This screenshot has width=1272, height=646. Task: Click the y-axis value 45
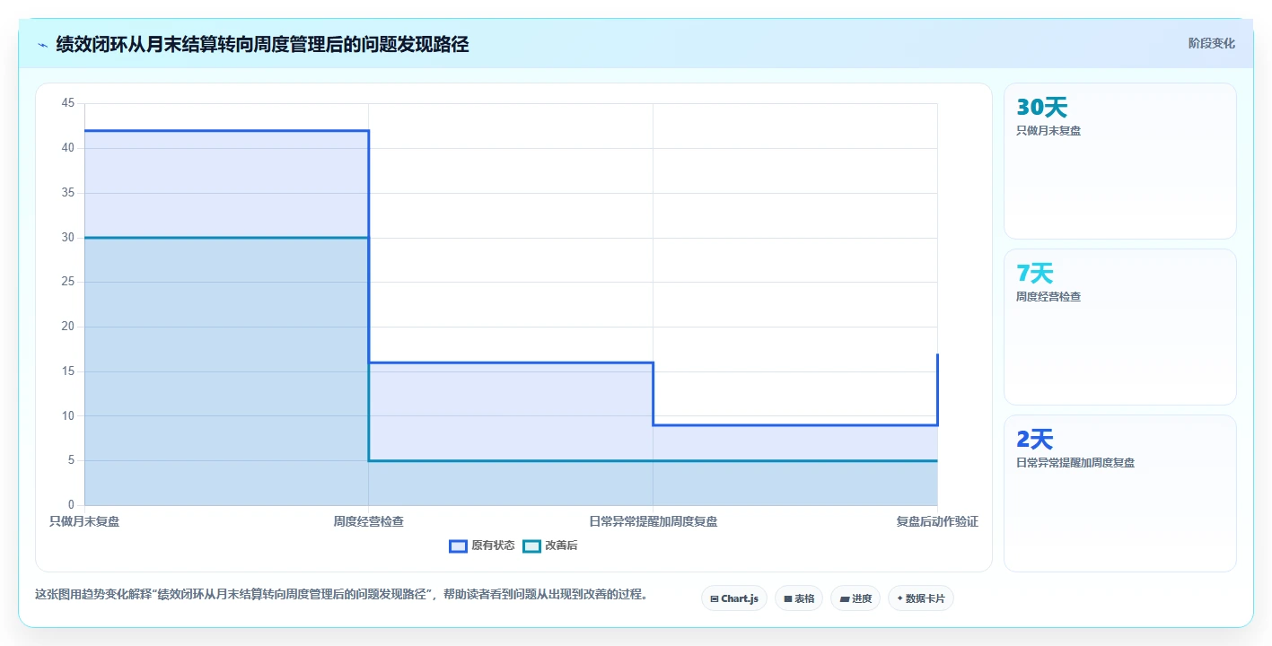[x=68, y=103]
